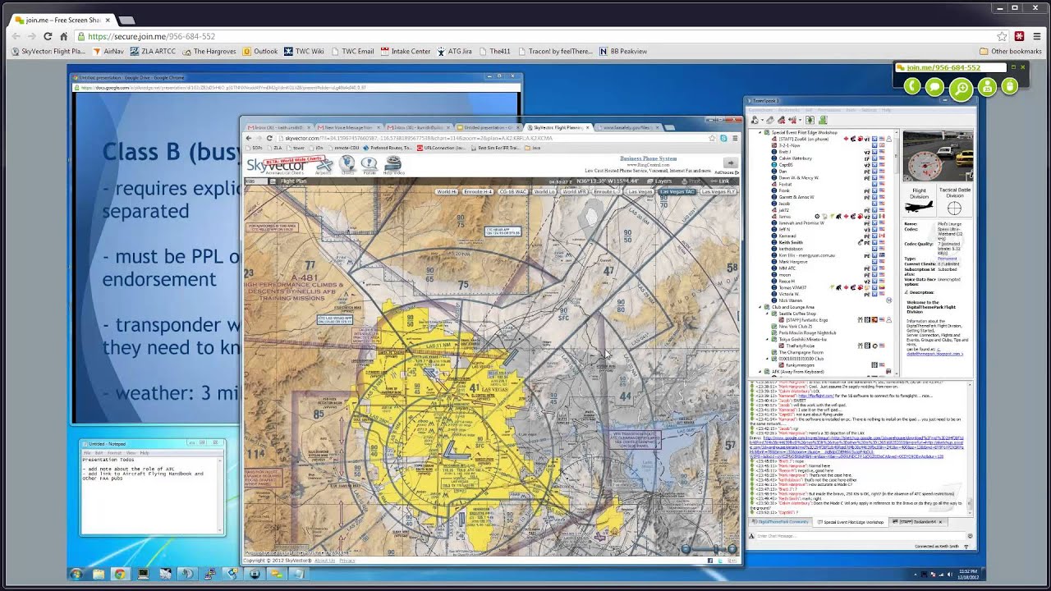Click first icon in TeamSpeak toolbar
This screenshot has height=591, width=1051.
coord(754,120)
